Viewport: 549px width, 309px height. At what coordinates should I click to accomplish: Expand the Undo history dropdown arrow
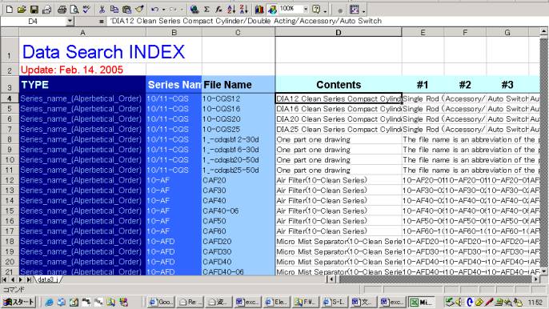pos(163,10)
